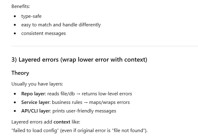The image size is (198, 137).
Task: Click the "type-safe" bullet item
Action: [31, 16]
